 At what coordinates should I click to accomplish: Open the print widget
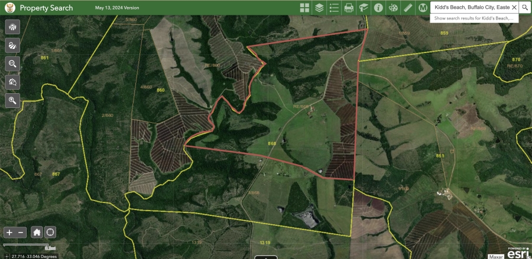tap(349, 8)
